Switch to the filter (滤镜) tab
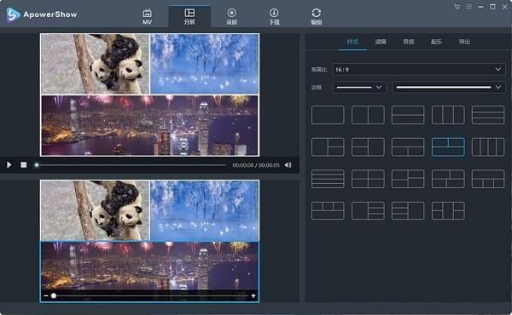Screen dimensions: 512x315 pyautogui.click(x=381, y=42)
